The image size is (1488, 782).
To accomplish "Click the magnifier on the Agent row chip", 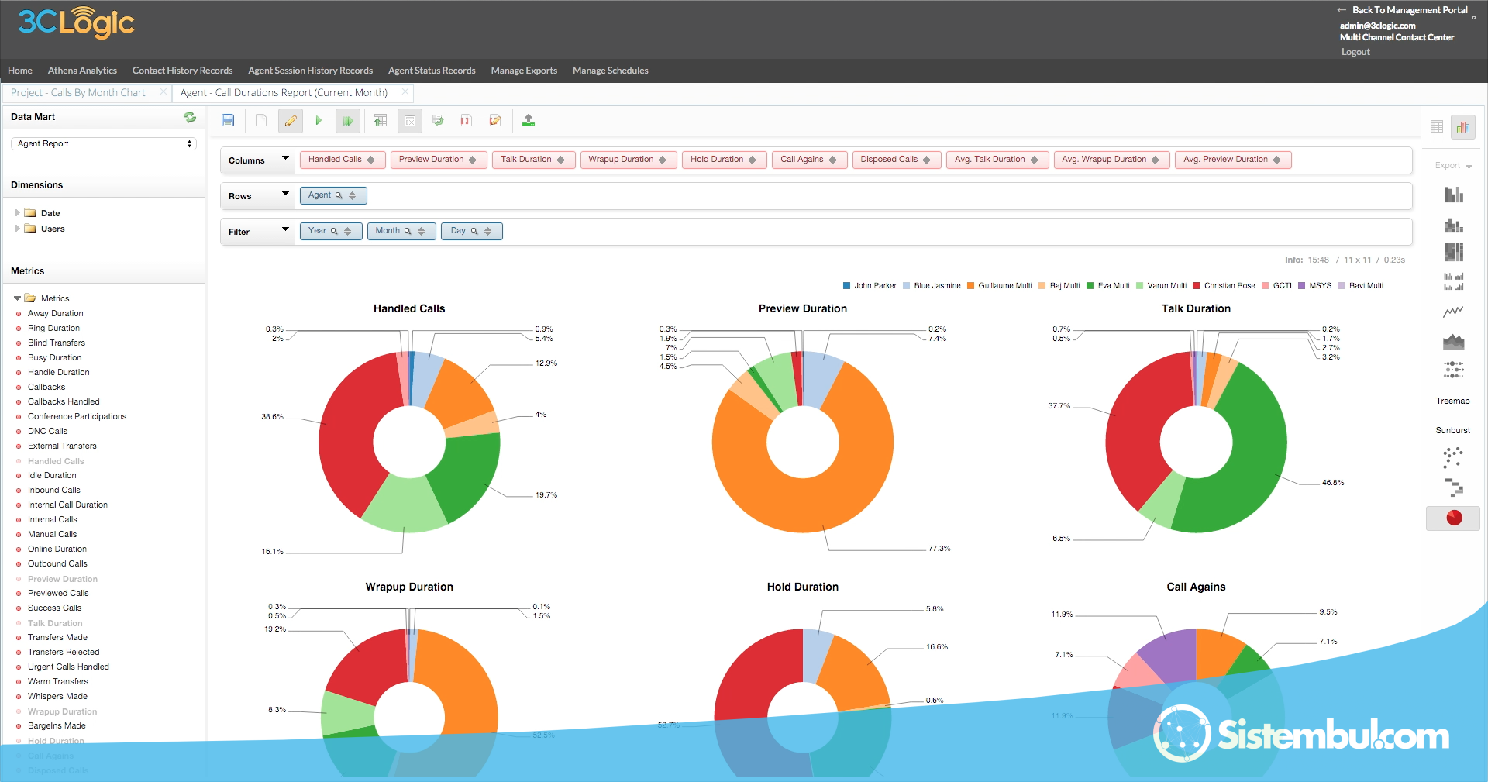I will click(339, 195).
